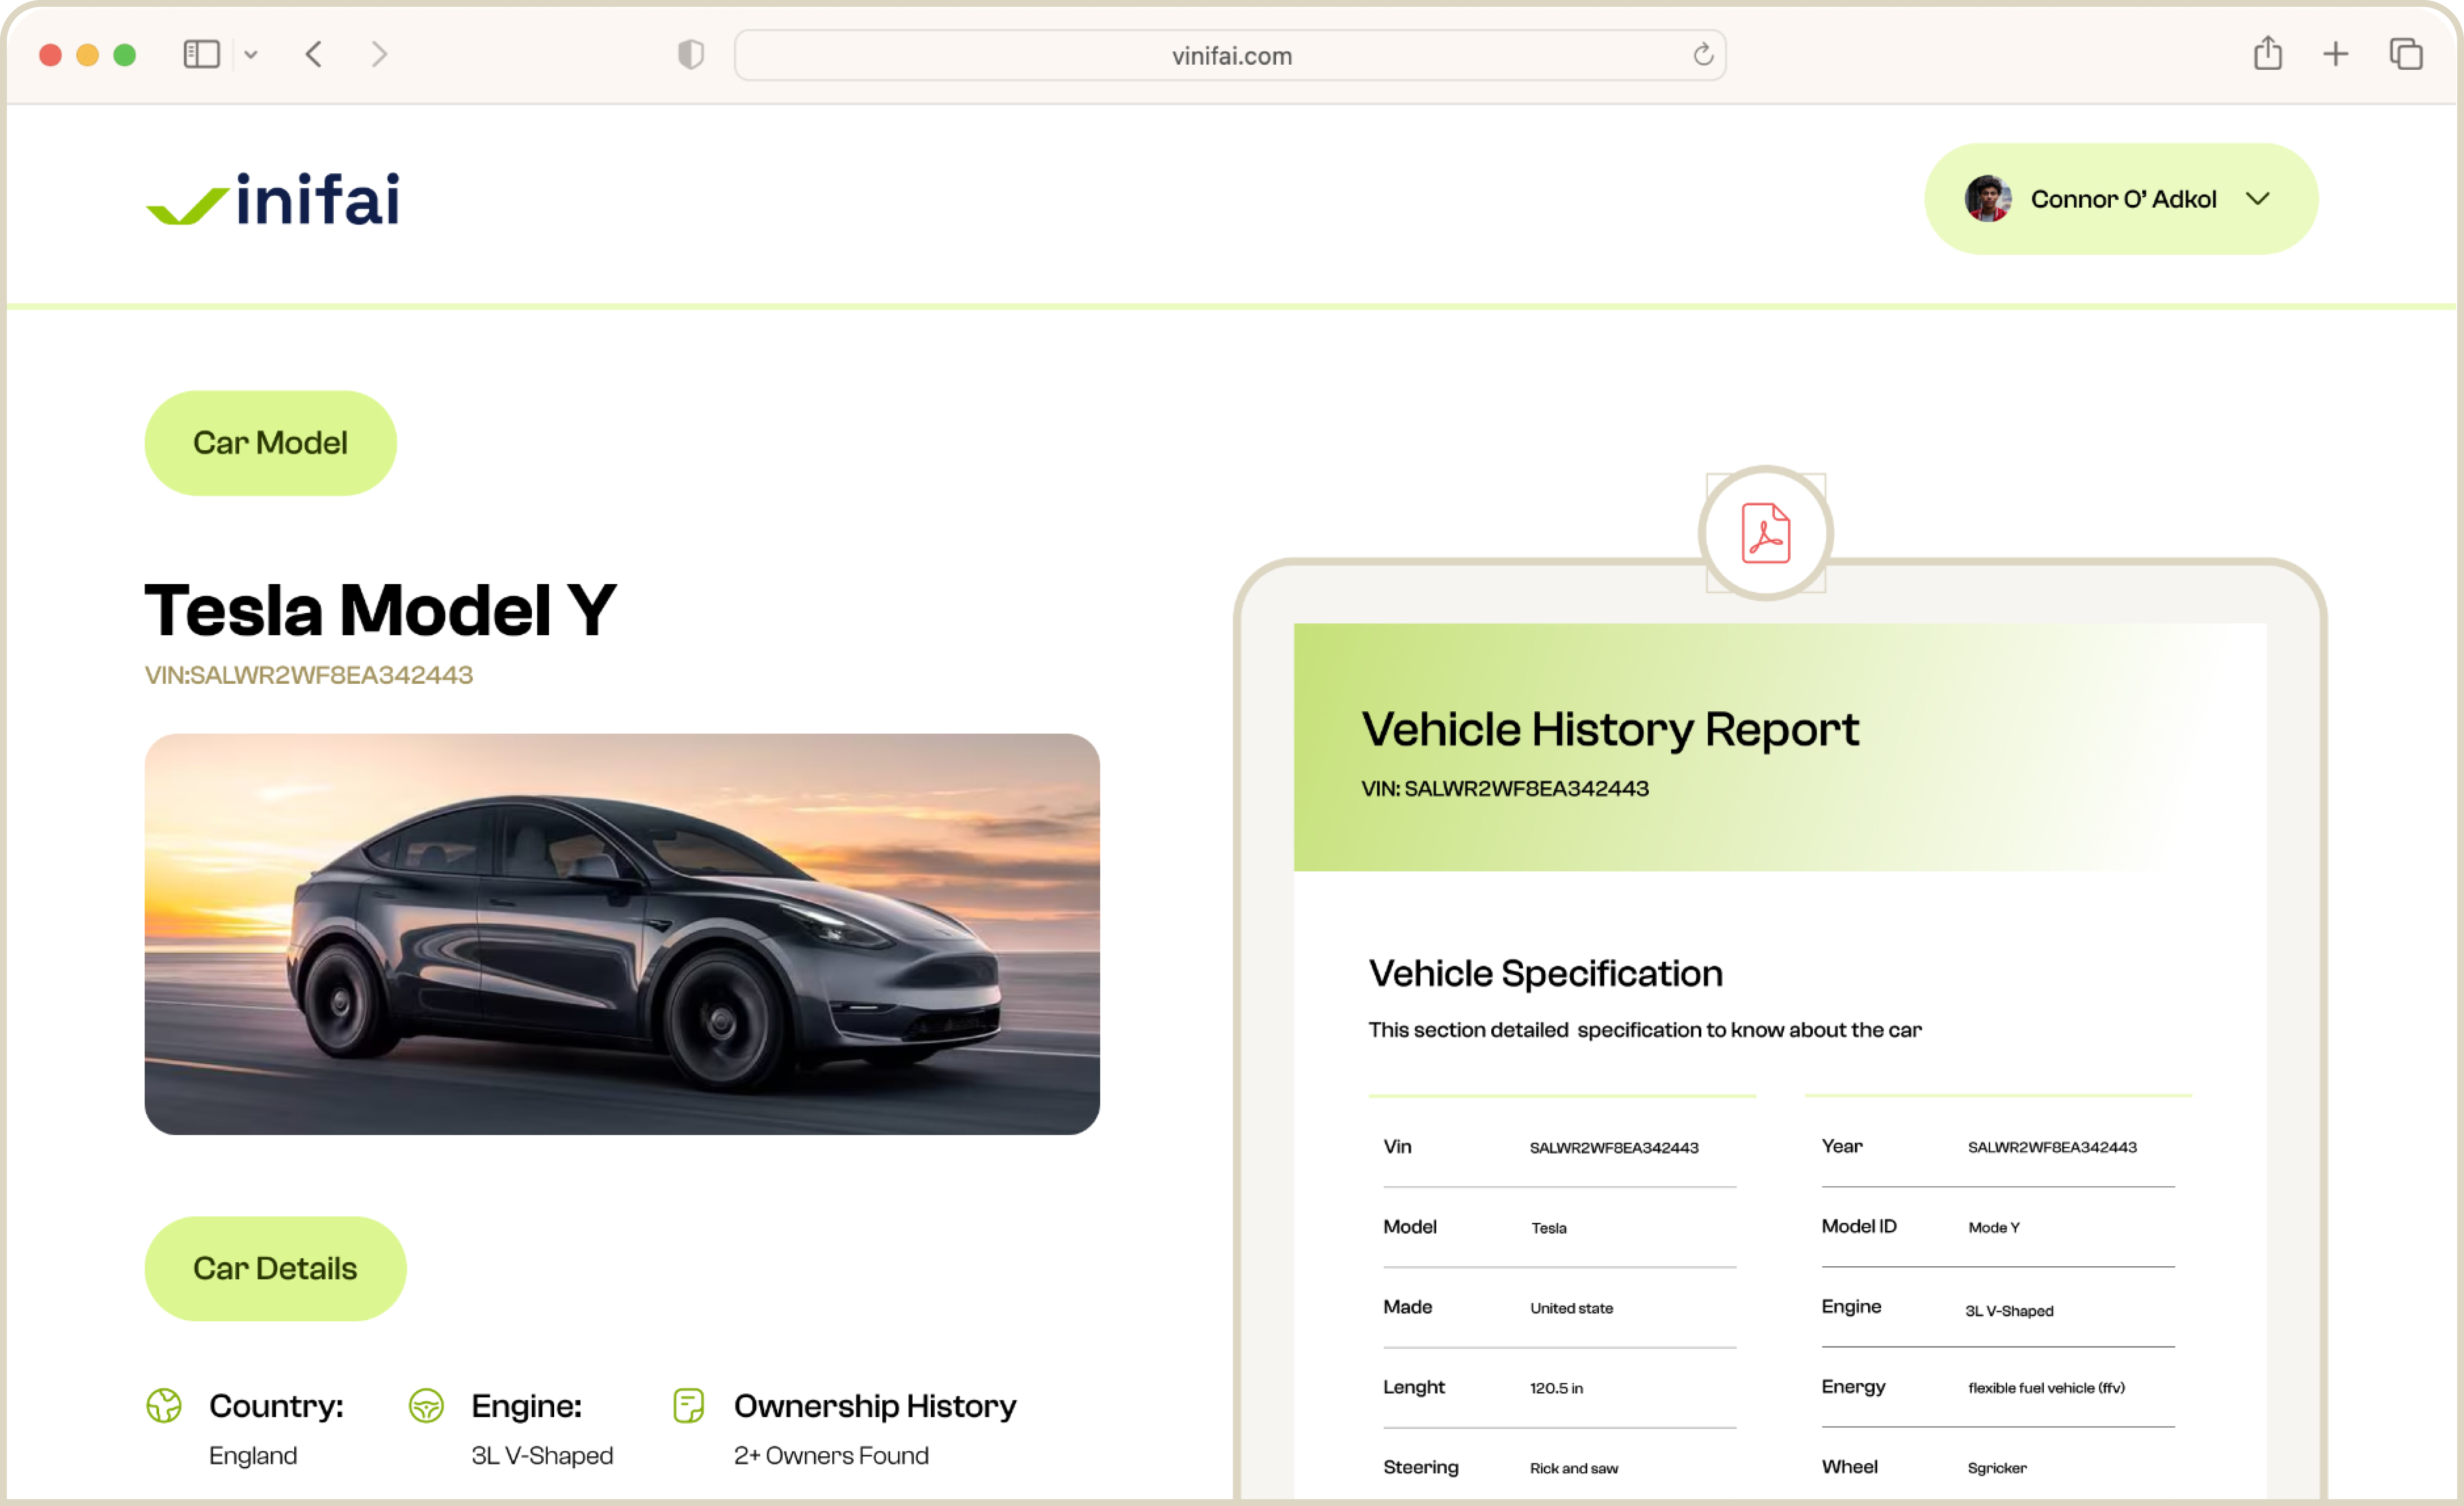Reload the current page
Image resolution: width=2464 pixels, height=1506 pixels.
[1703, 54]
